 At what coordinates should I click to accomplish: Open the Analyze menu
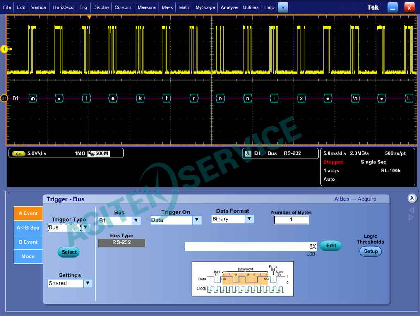229,7
